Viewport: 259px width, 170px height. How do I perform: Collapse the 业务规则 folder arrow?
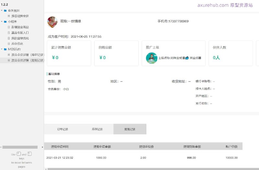(x=2, y=11)
